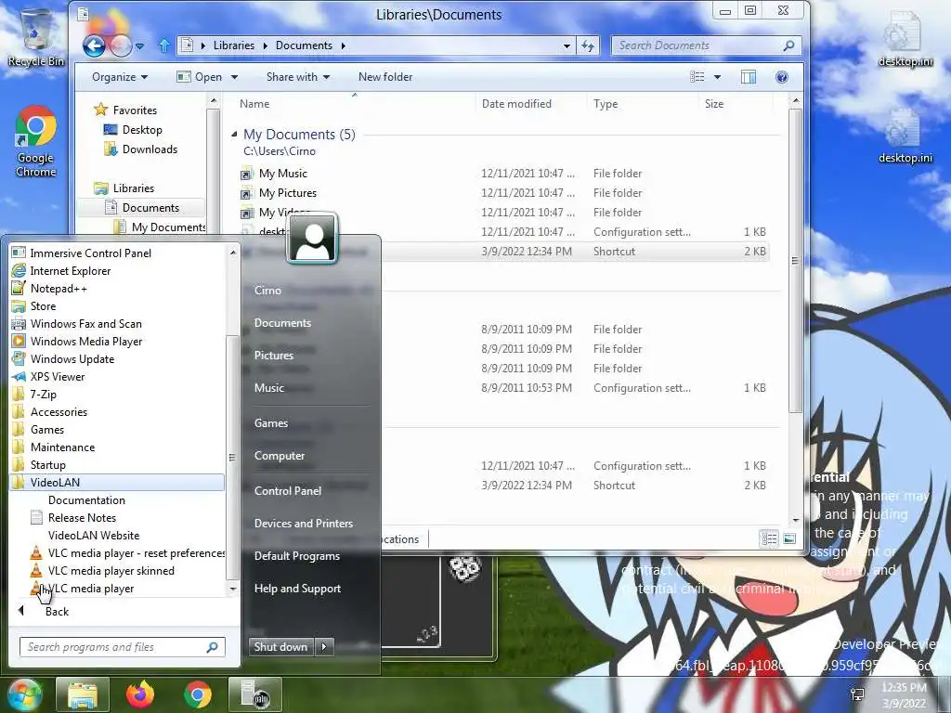
Task: Click the Explorer Back arrow button
Action: [x=94, y=45]
